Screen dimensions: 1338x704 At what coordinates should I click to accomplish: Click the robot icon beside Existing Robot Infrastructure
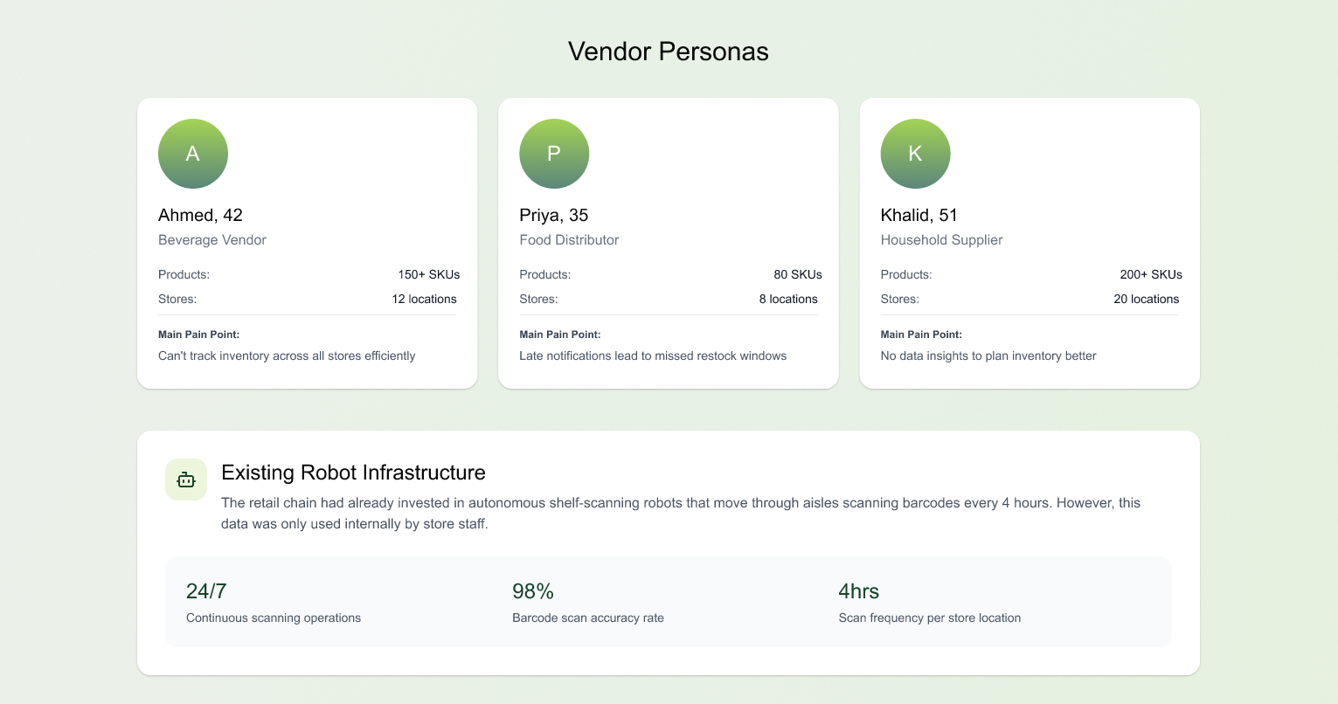186,480
